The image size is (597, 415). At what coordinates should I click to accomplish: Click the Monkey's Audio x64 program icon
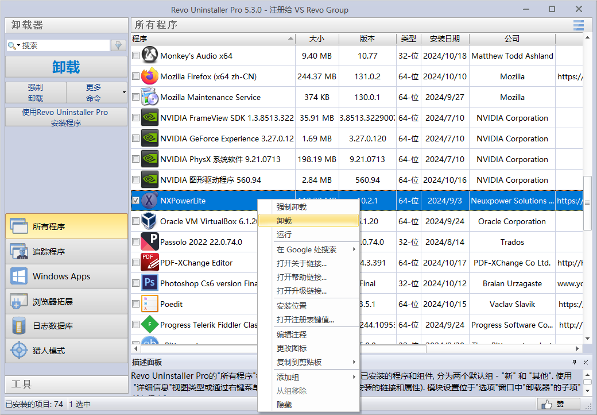pos(150,56)
